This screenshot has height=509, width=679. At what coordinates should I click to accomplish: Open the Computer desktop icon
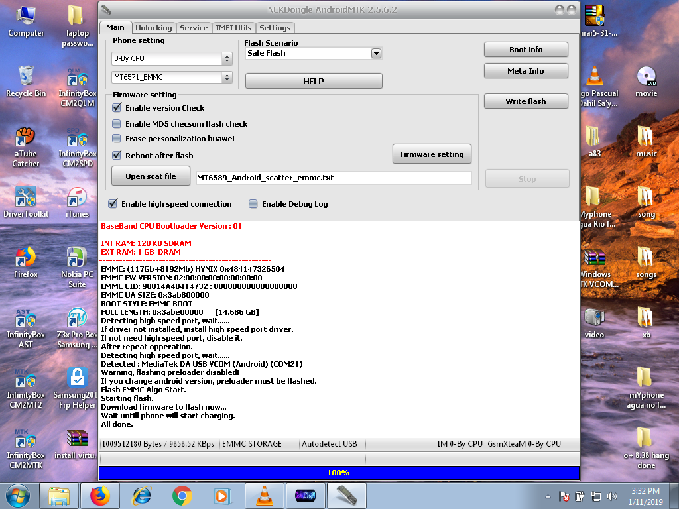[x=26, y=22]
